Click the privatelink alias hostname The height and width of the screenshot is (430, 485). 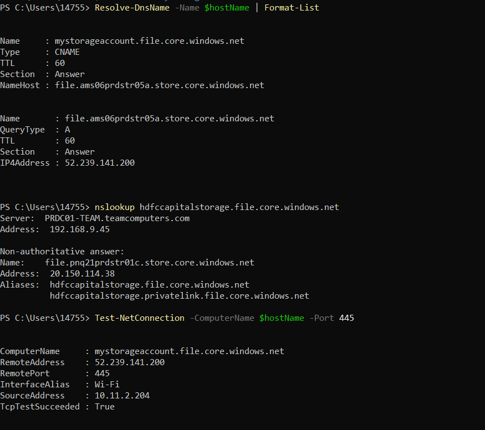coord(180,296)
